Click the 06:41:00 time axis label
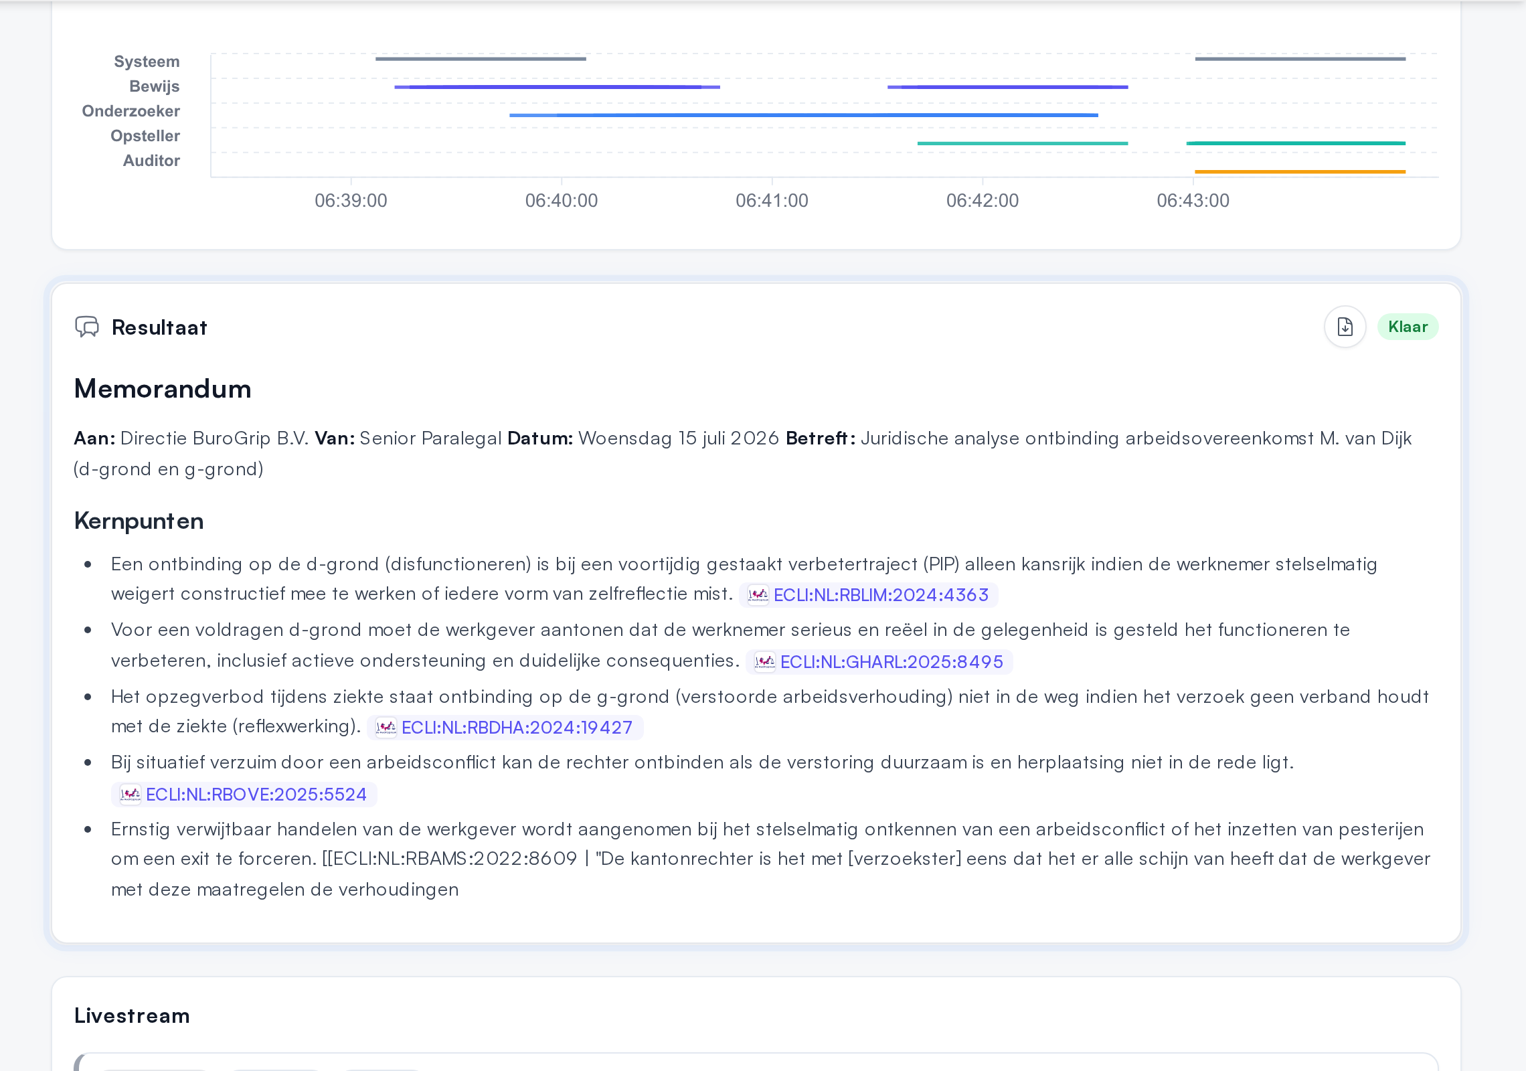The image size is (1526, 1071). point(772,201)
